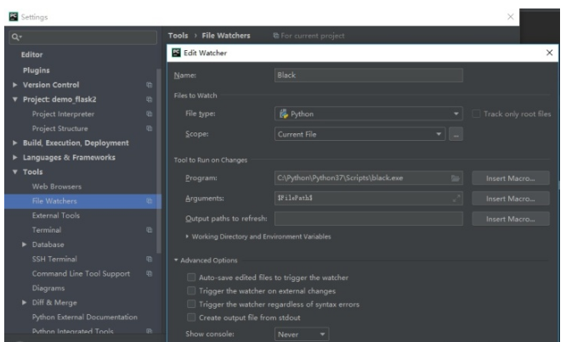Check Trigger the watcher regardless of syntax errors

[191, 304]
